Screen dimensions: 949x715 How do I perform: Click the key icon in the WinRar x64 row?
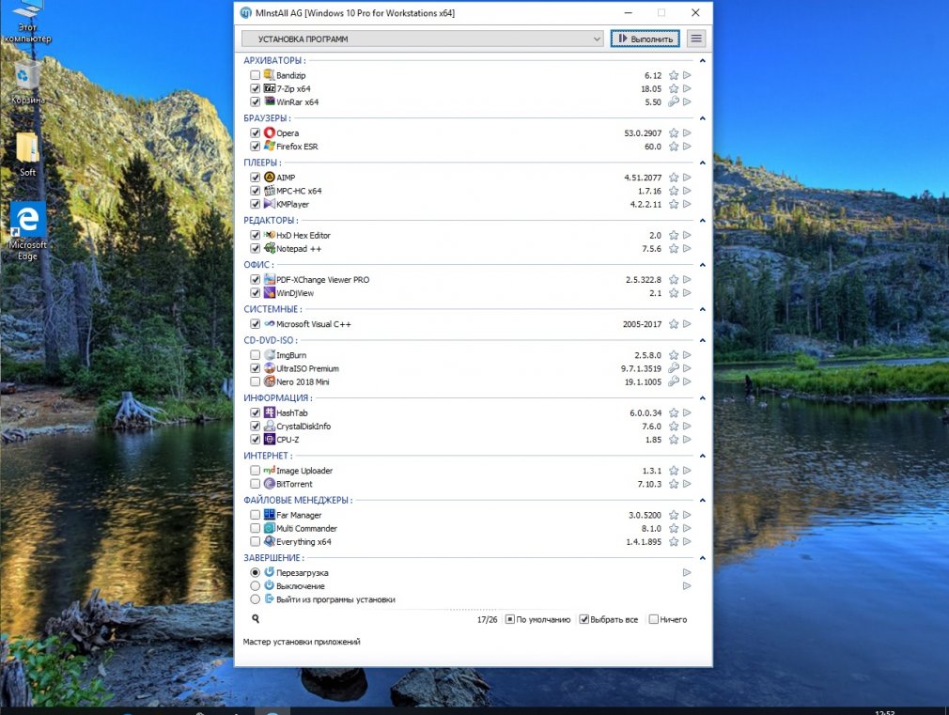click(674, 102)
